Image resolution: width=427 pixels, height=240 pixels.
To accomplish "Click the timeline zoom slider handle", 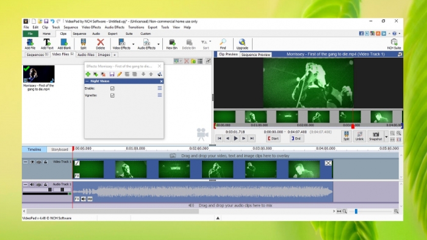I will tap(356, 211).
